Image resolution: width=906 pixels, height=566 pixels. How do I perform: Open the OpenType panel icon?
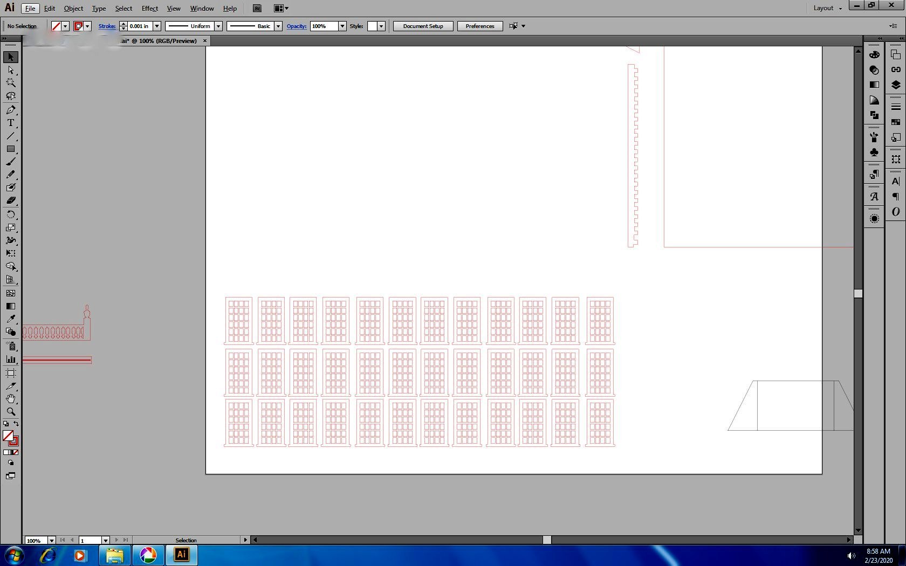click(x=896, y=212)
